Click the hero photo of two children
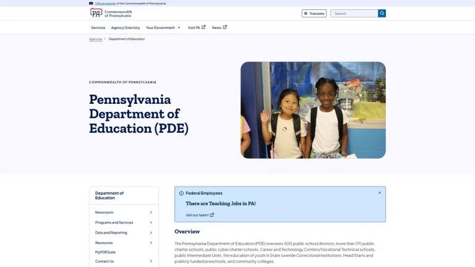The height and width of the screenshot is (267, 475). 313,110
